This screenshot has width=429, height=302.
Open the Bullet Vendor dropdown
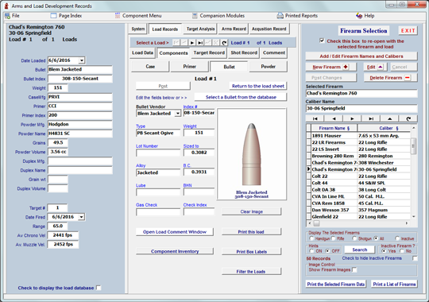click(178, 114)
